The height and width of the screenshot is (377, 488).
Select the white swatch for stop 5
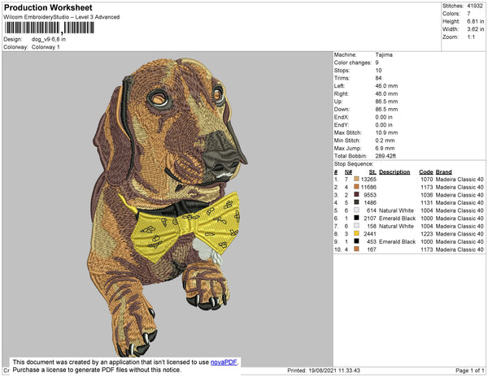pyautogui.click(x=357, y=210)
